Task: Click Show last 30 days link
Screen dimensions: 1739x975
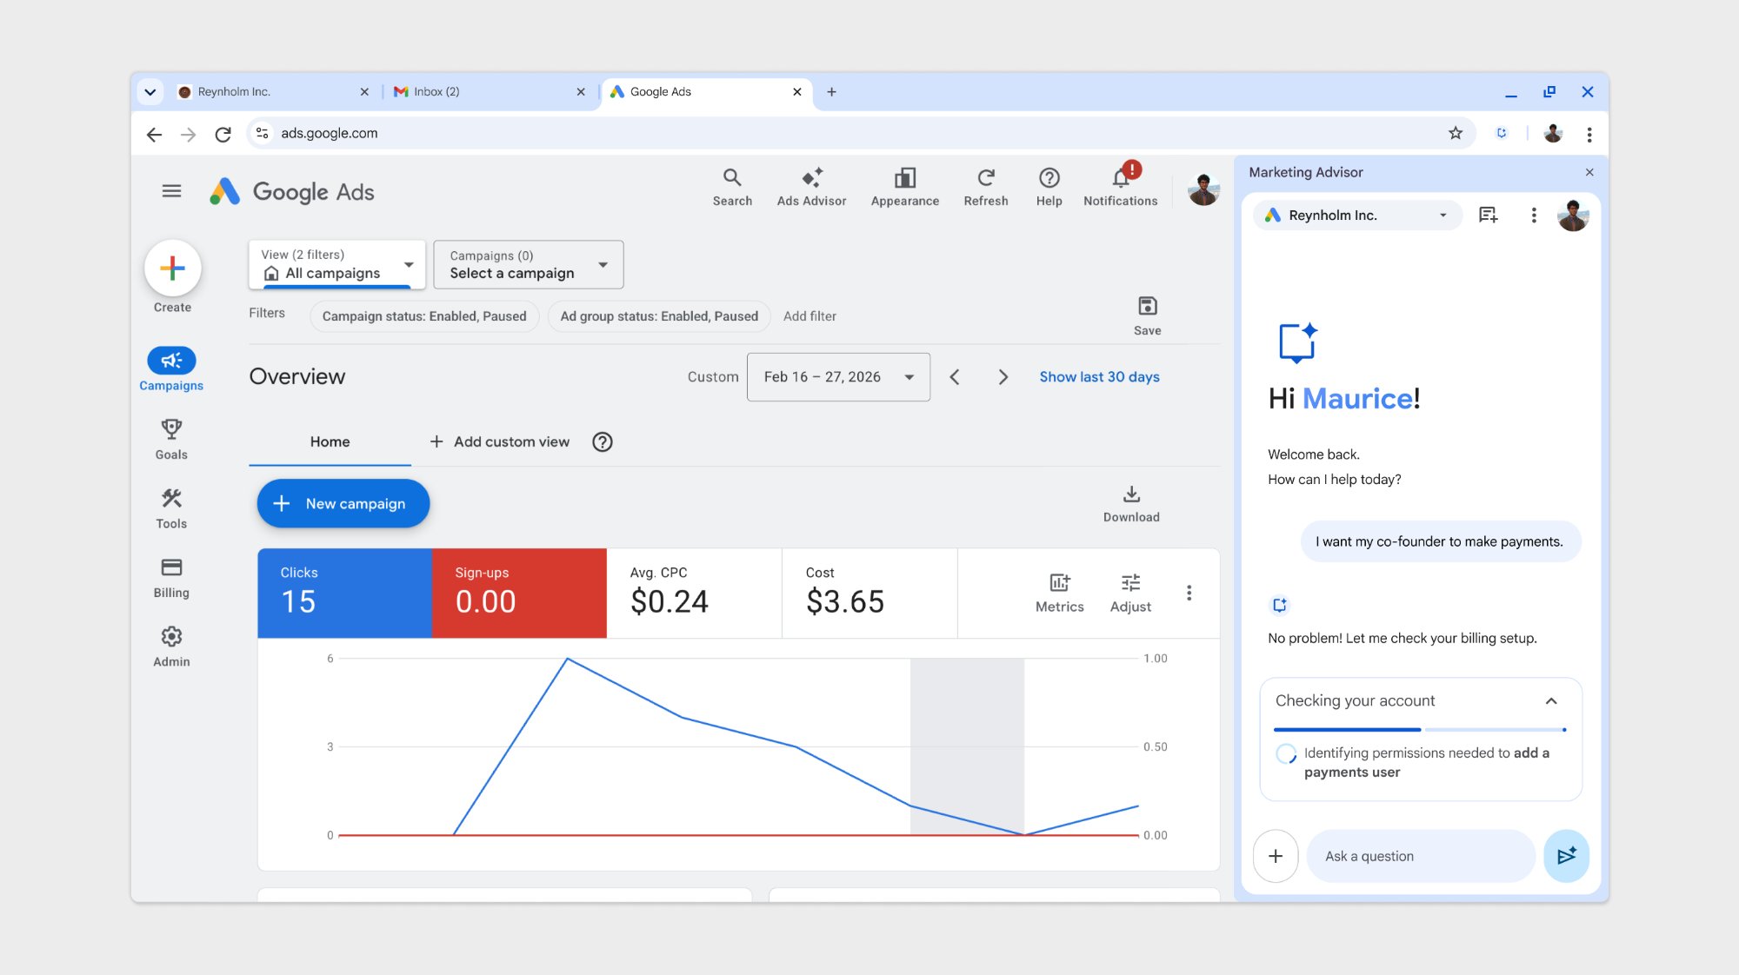Action: pos(1098,376)
